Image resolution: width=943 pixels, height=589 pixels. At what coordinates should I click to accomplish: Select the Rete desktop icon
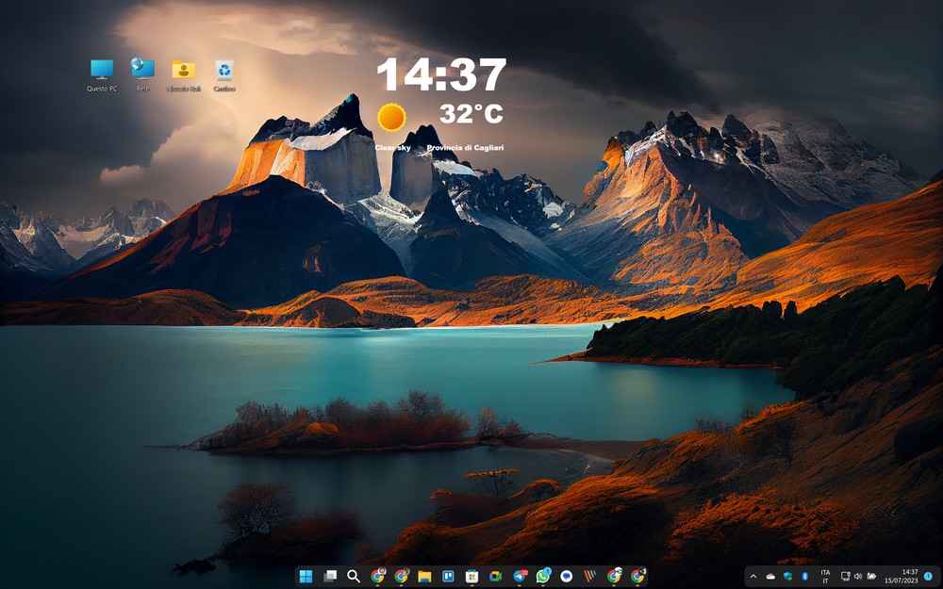(x=142, y=70)
